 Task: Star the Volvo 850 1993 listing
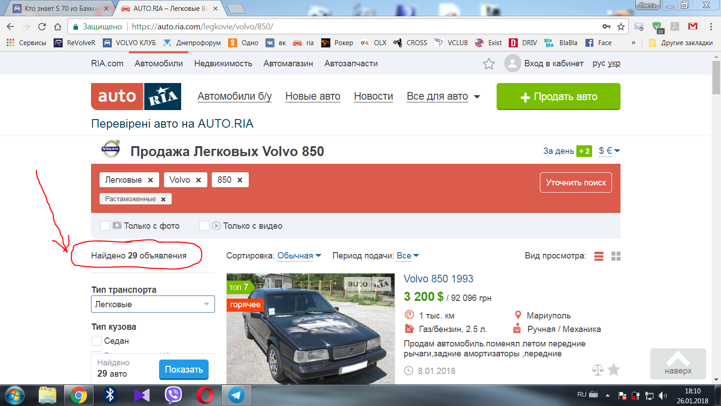click(x=613, y=370)
